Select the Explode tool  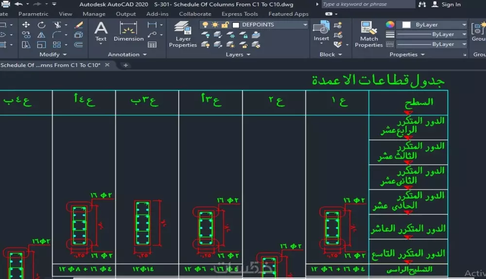coord(79,35)
